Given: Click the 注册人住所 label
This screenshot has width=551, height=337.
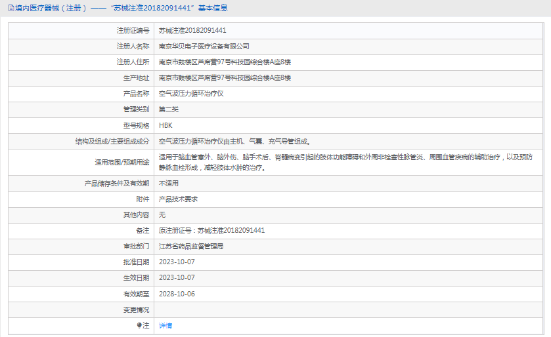Looking at the screenshot, I should click(x=133, y=62).
